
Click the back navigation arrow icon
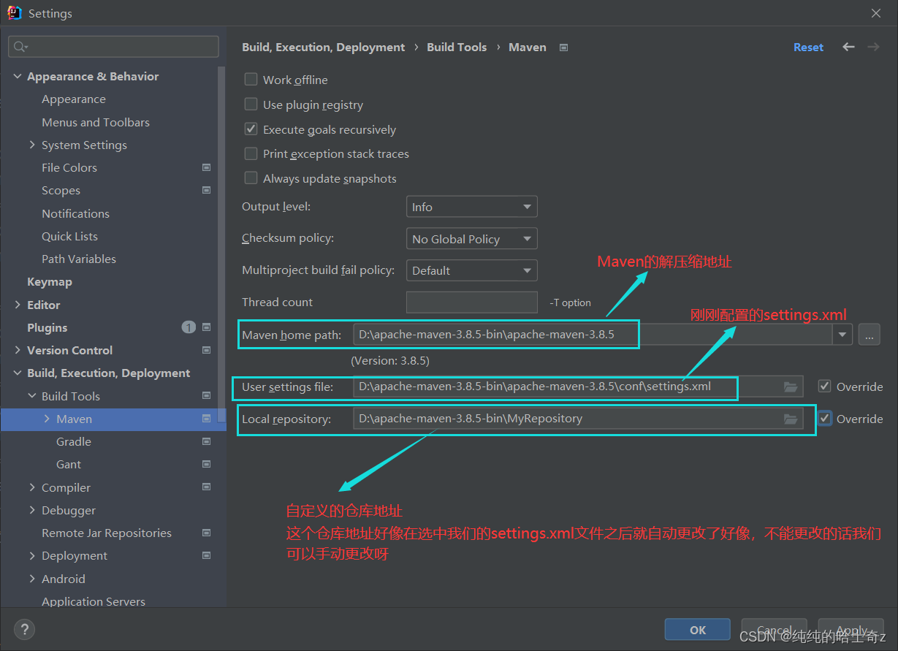[x=848, y=47]
